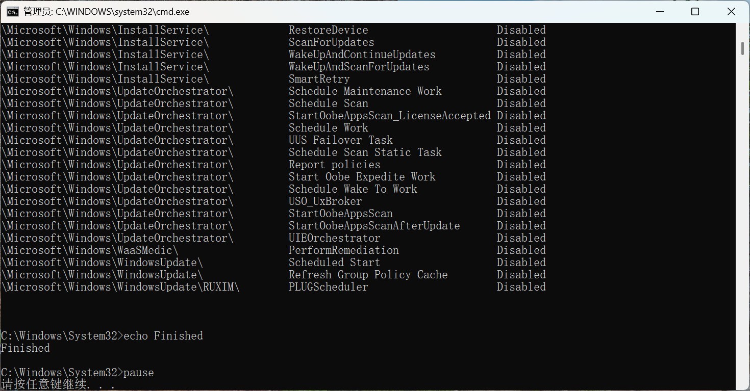750x391 pixels.
Task: Select the Schedule Maintenance Work line
Action: point(365,91)
